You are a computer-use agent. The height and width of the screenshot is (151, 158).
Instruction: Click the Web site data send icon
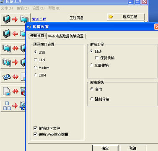[x=13, y=106]
